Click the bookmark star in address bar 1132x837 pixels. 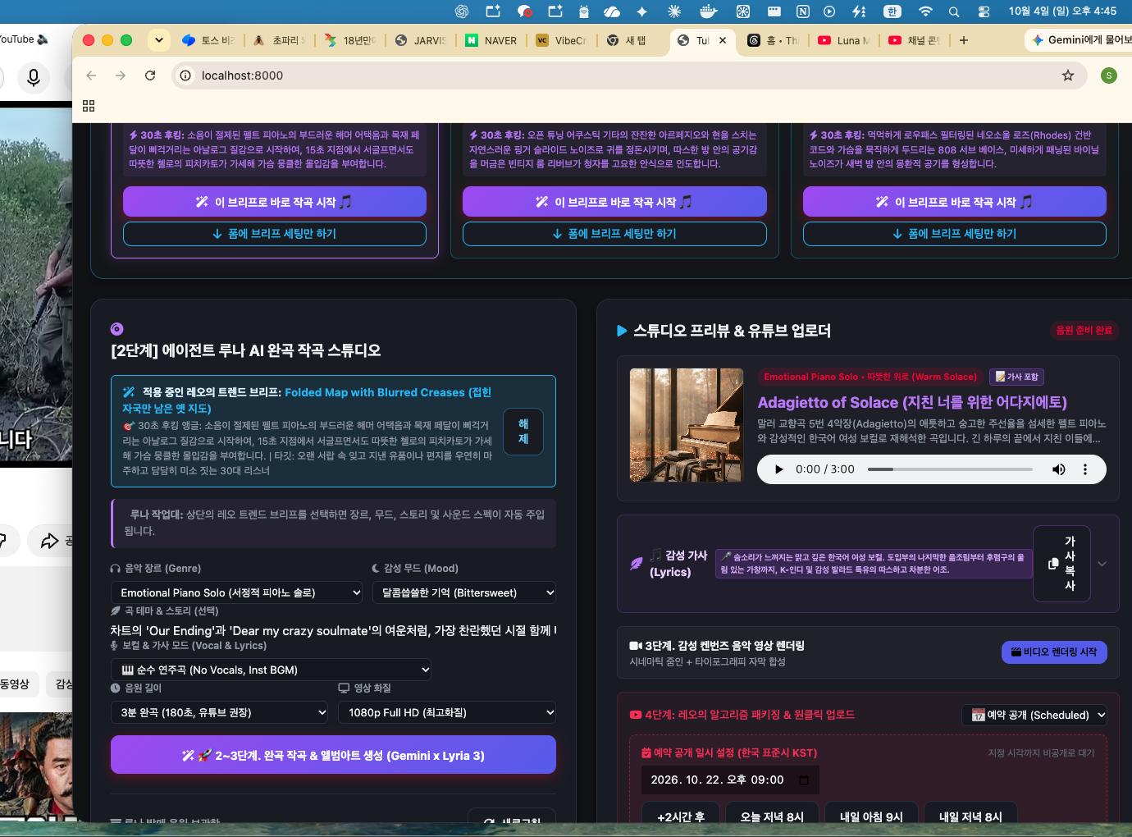(x=1068, y=75)
